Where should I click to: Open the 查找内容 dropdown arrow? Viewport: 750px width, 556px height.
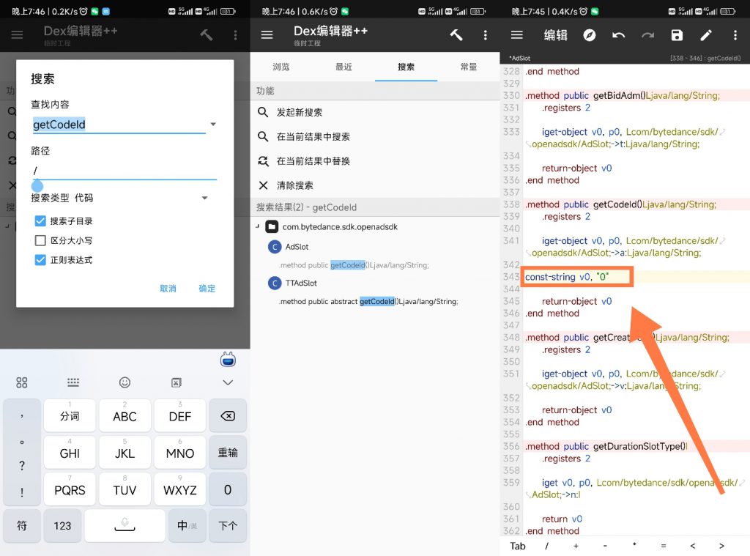point(213,124)
